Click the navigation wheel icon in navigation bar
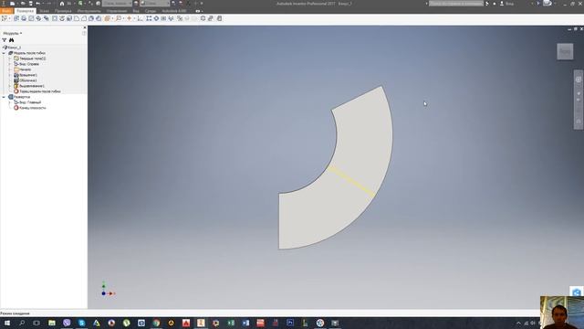Screen dimensions: 584x329 click(578, 80)
